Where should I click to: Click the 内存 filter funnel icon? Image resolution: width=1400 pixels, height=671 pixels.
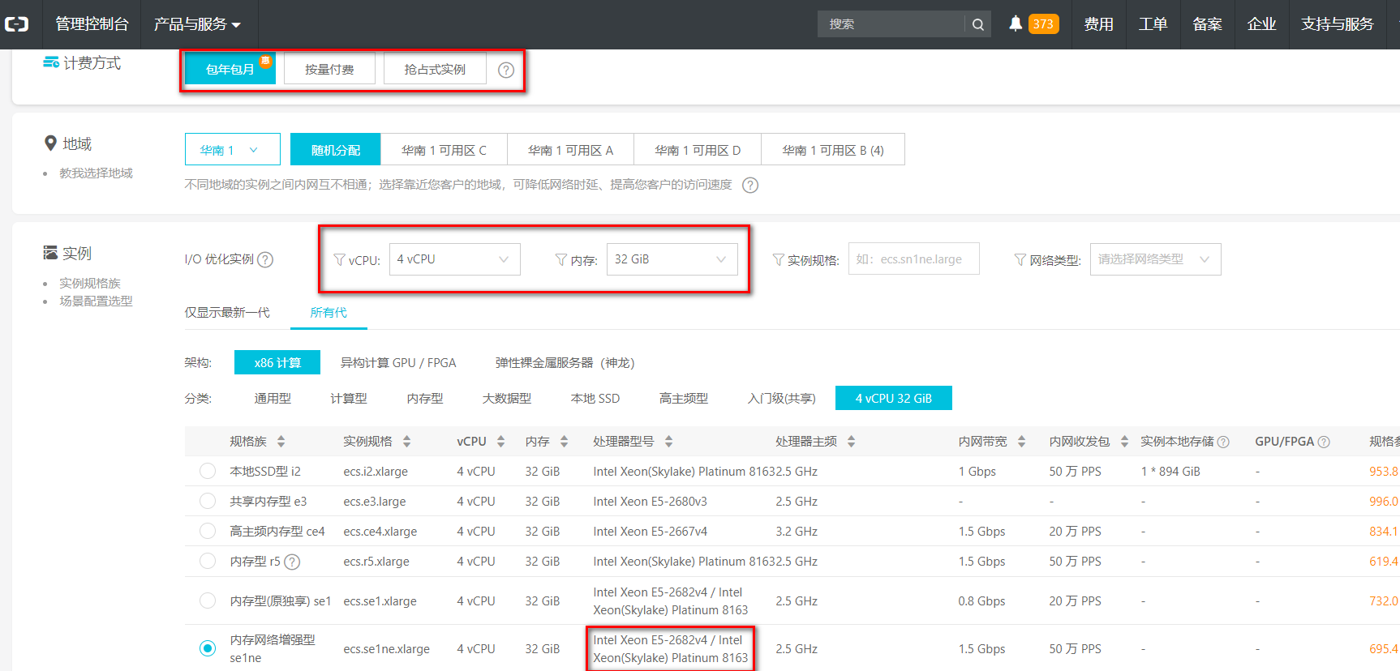click(x=561, y=260)
